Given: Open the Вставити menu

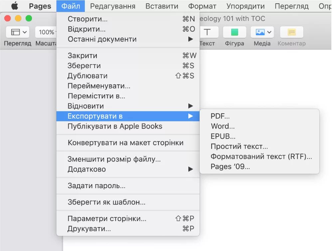Looking at the screenshot, I should coord(162,6).
